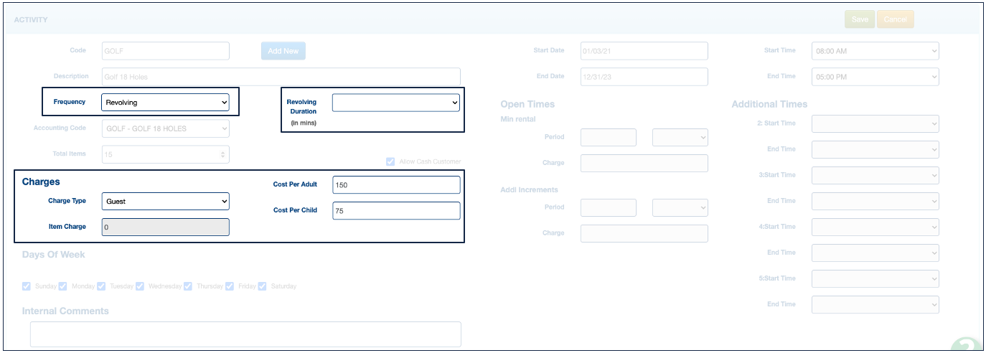Image resolution: width=986 pixels, height=353 pixels.
Task: Open the Frequency dropdown
Action: (165, 103)
